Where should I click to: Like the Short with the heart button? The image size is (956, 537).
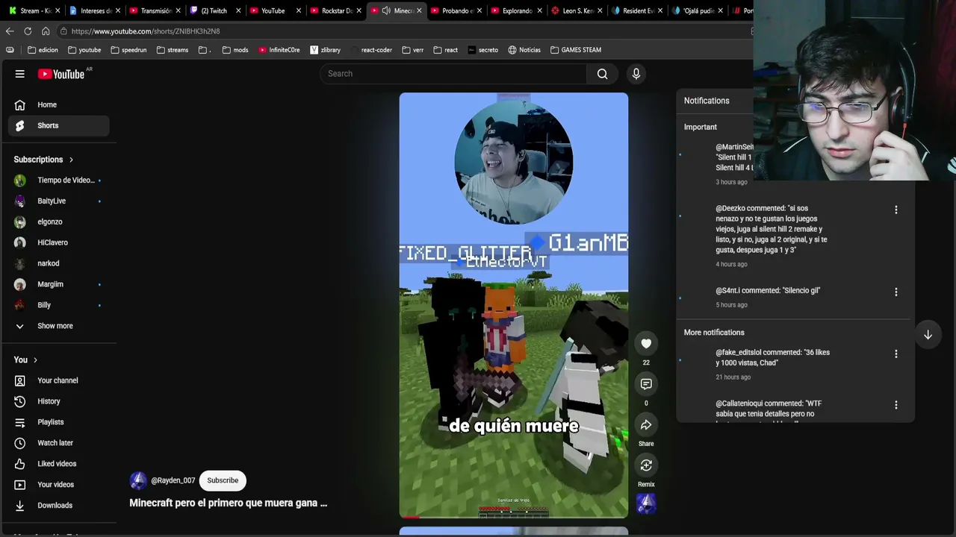point(646,344)
